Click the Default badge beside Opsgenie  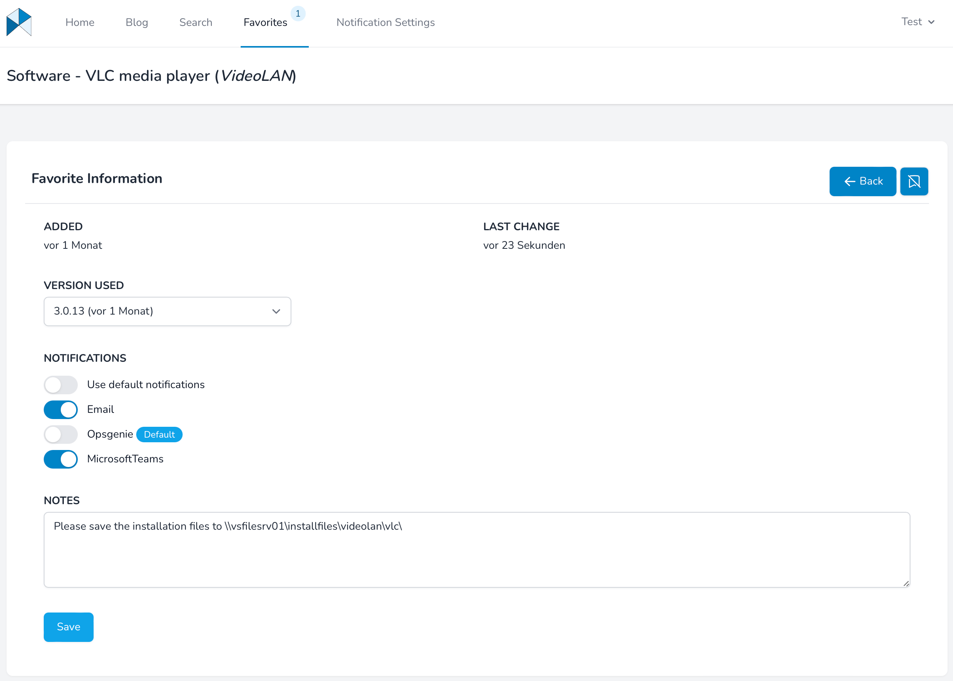click(x=159, y=435)
